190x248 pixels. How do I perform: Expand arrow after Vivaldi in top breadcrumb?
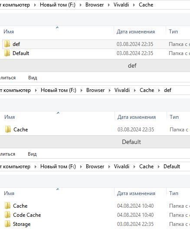pos(134,5)
